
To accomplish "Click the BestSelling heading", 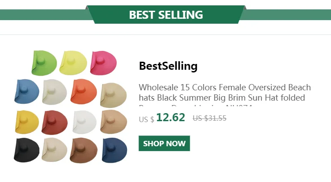I will click(168, 66).
